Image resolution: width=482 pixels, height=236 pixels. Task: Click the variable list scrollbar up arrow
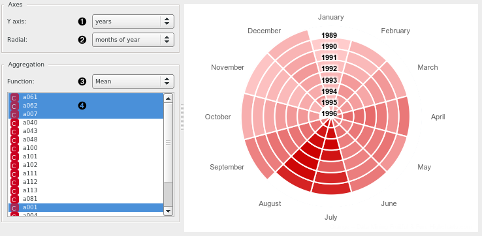click(168, 98)
